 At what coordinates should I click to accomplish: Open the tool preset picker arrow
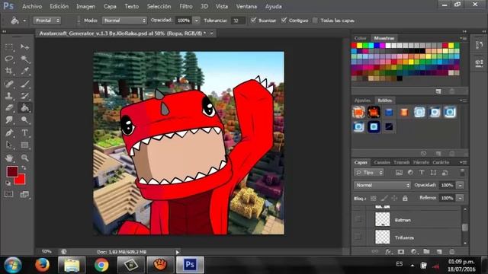pyautogui.click(x=24, y=21)
